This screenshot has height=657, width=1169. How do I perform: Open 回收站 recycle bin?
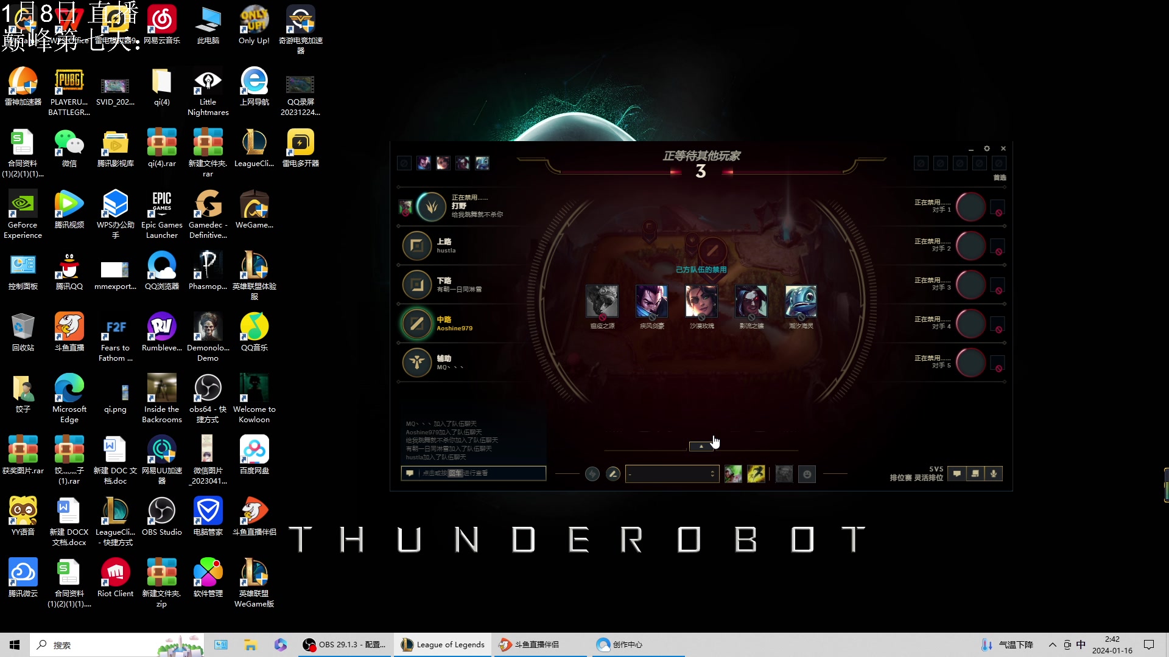[x=23, y=332]
